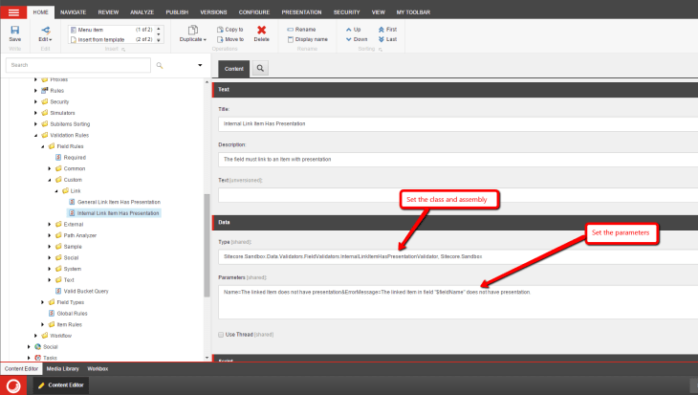Click the Description text field
This screenshot has width=698, height=395.
[x=458, y=160]
